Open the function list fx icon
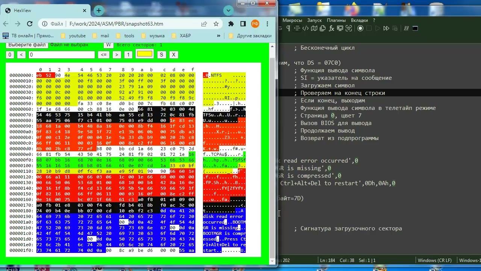Image resolution: width=481 pixels, height=271 pixels. (x=331, y=28)
